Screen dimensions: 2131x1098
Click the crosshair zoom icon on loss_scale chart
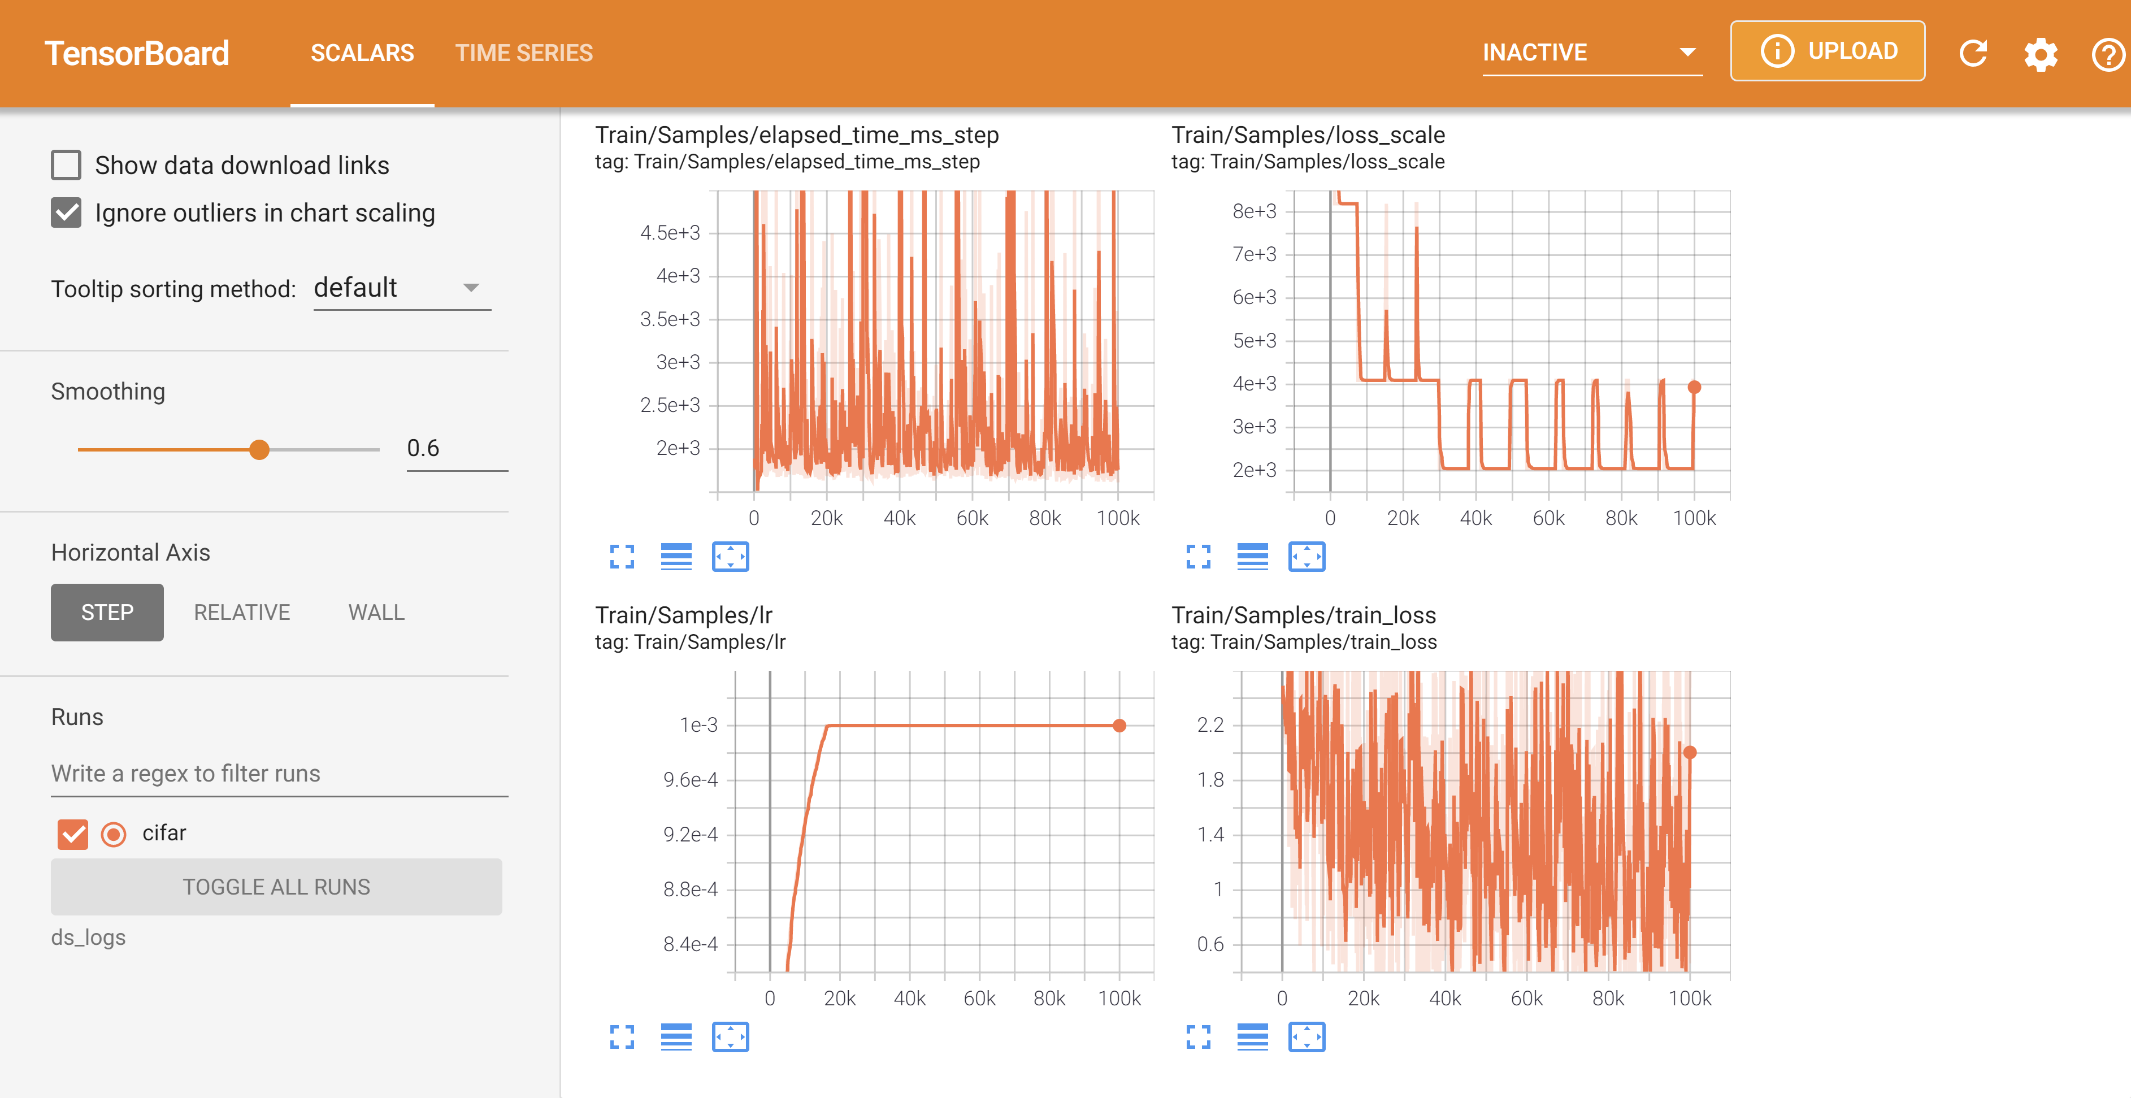(x=1307, y=556)
